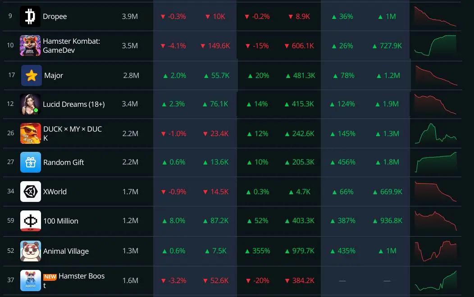The width and height of the screenshot is (474, 297).
Task: Select the 384.2K decrease value
Action: (x=300, y=281)
